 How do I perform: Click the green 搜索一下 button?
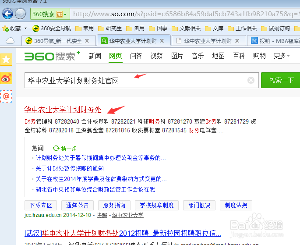pyautogui.click(x=280, y=80)
